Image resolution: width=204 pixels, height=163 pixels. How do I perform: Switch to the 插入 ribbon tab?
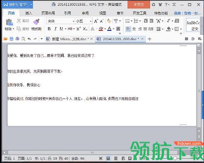click(x=29, y=13)
